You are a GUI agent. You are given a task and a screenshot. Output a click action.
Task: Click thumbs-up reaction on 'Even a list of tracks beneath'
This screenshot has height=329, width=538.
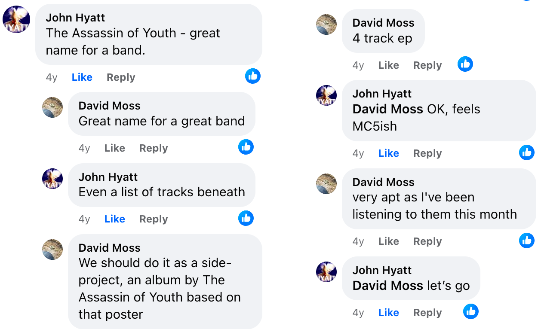246,218
